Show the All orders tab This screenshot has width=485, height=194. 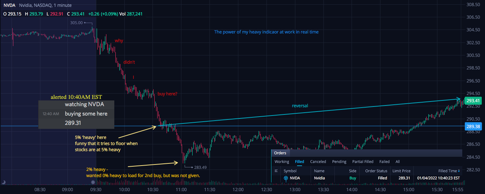(x=398, y=162)
